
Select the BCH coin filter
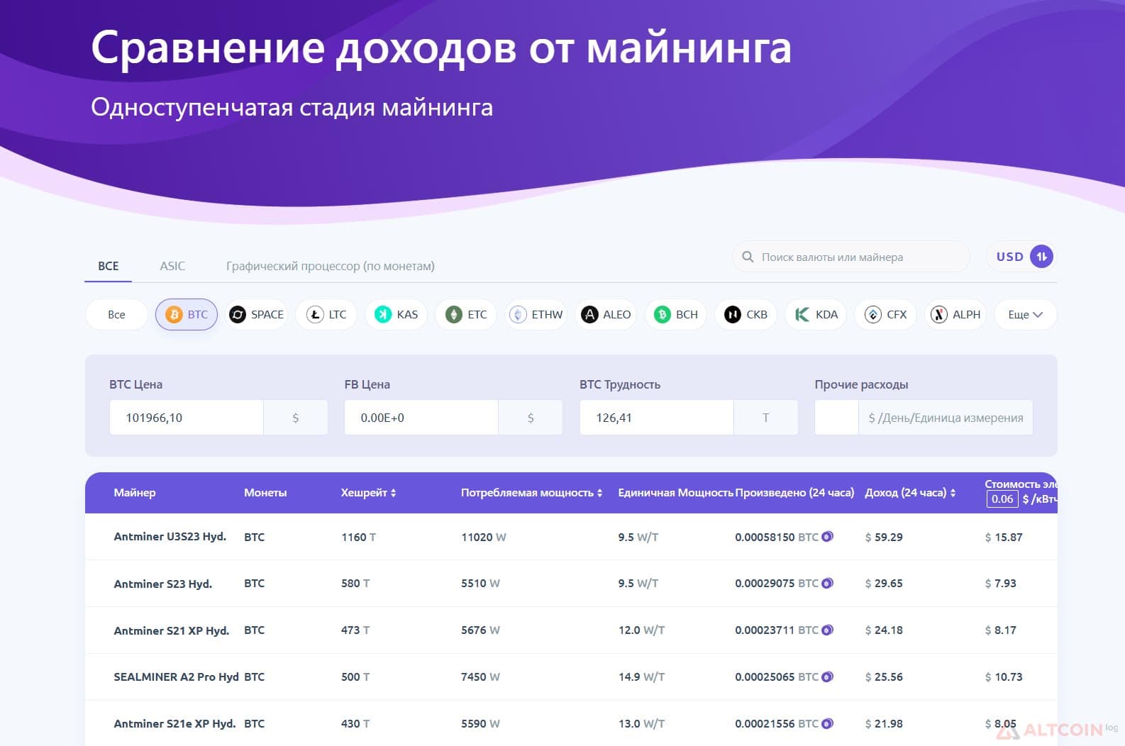(x=676, y=314)
